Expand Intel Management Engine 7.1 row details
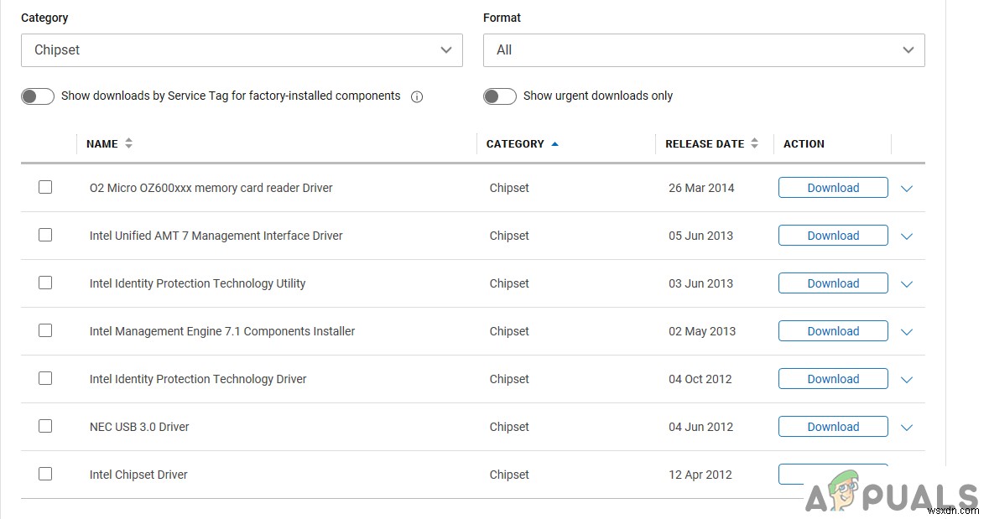 pos(906,332)
